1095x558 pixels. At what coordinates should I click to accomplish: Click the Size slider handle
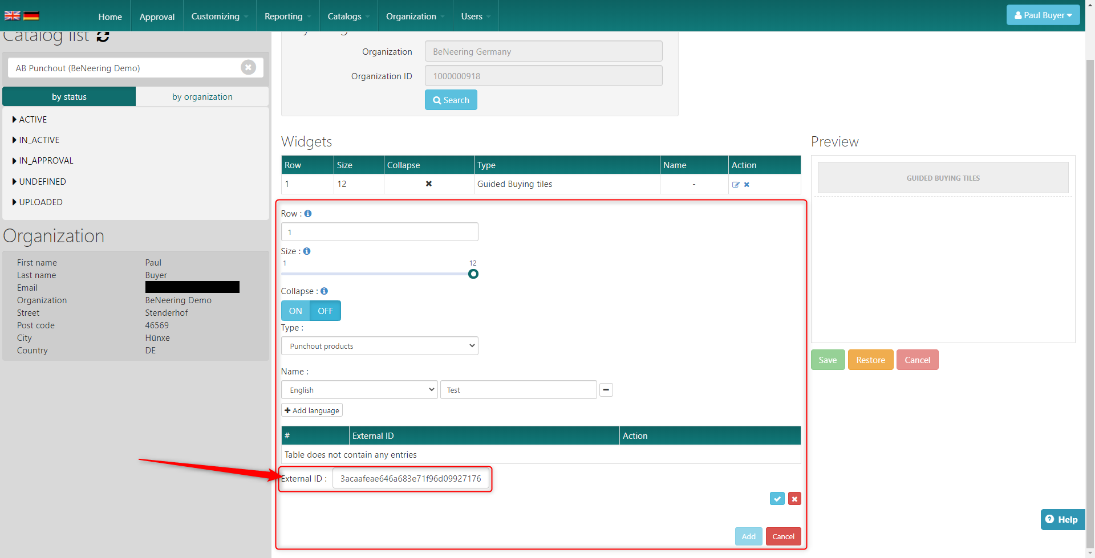tap(473, 274)
